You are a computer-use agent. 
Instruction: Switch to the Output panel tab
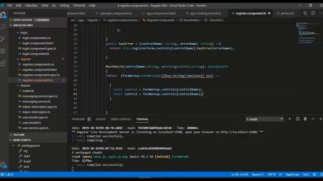coord(101,119)
